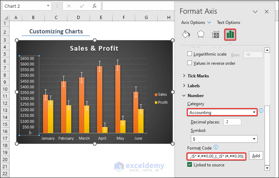This screenshot has width=279, height=178.
Task: Expand the Labels section
Action: pos(191,86)
